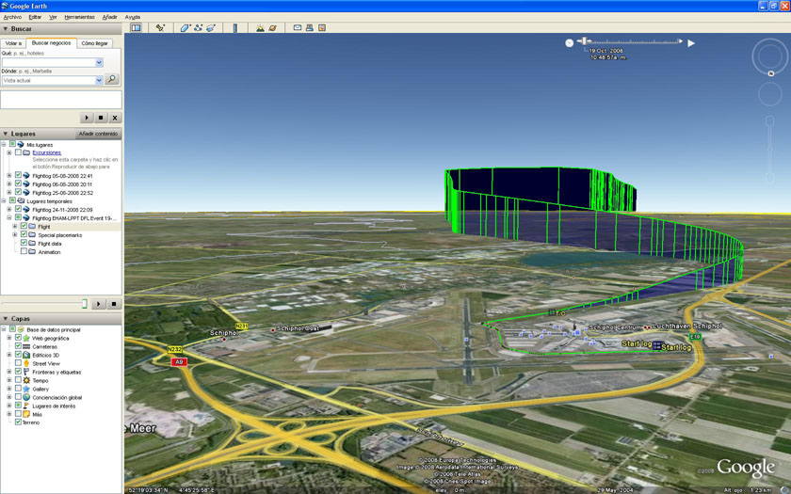Image resolution: width=791 pixels, height=494 pixels.
Task: Check the Animation folder checkbox
Action: (24, 251)
